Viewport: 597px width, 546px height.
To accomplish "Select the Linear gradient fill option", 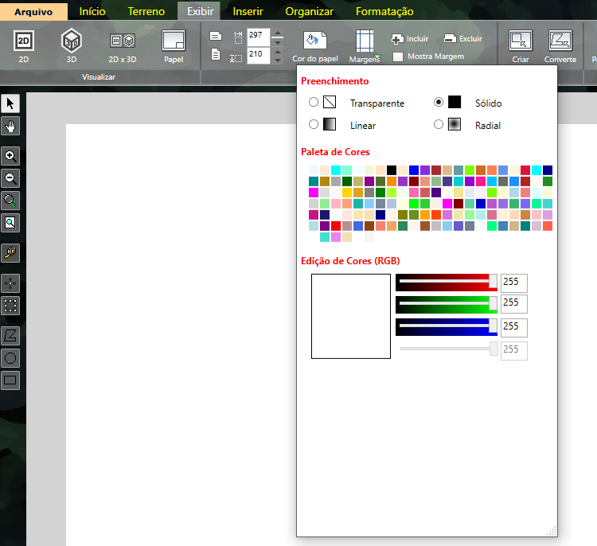I will pyautogui.click(x=314, y=125).
